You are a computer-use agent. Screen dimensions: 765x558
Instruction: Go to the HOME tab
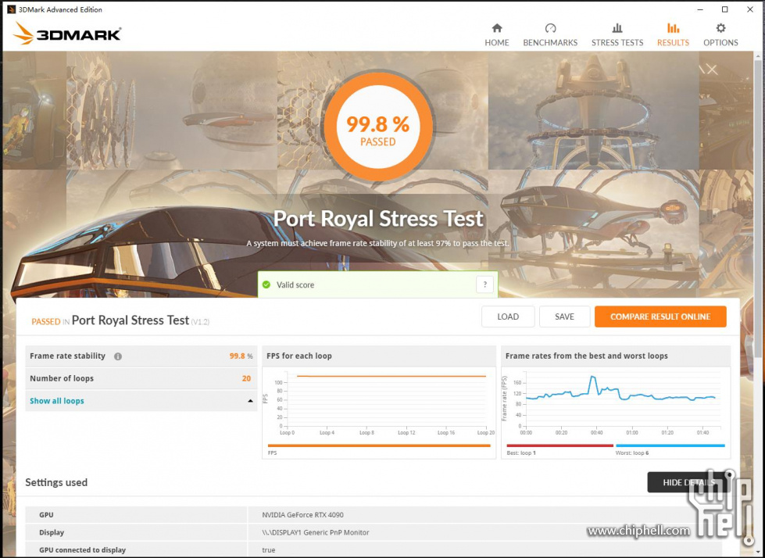(497, 34)
